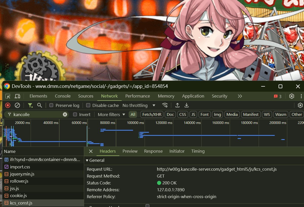The height and width of the screenshot is (207, 304).
Task: Filter requests by CSS type
Action: 183,115
